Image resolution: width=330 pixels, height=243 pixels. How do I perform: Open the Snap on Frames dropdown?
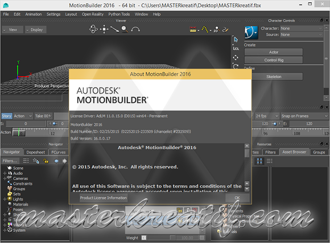[304, 116]
